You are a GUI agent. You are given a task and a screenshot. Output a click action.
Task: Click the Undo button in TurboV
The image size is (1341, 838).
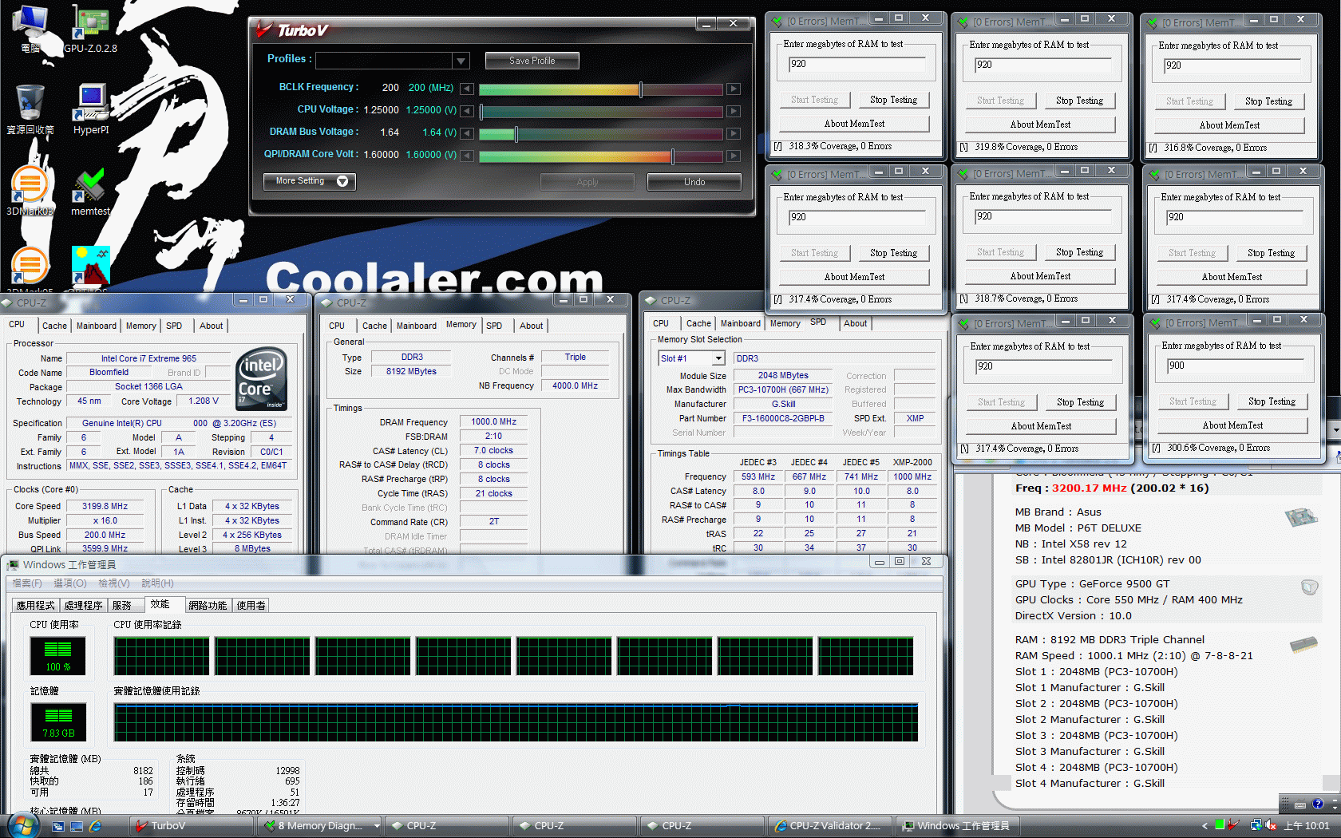click(694, 182)
